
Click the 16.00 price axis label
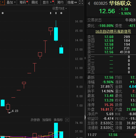click(79, 21)
